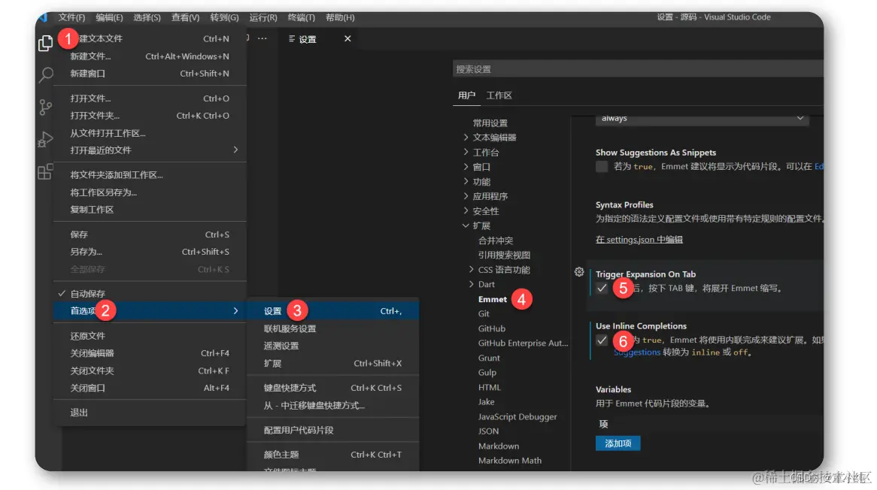Choose 遥测设置 in the submenu
Viewport: 877px width, 490px height.
coord(332,346)
